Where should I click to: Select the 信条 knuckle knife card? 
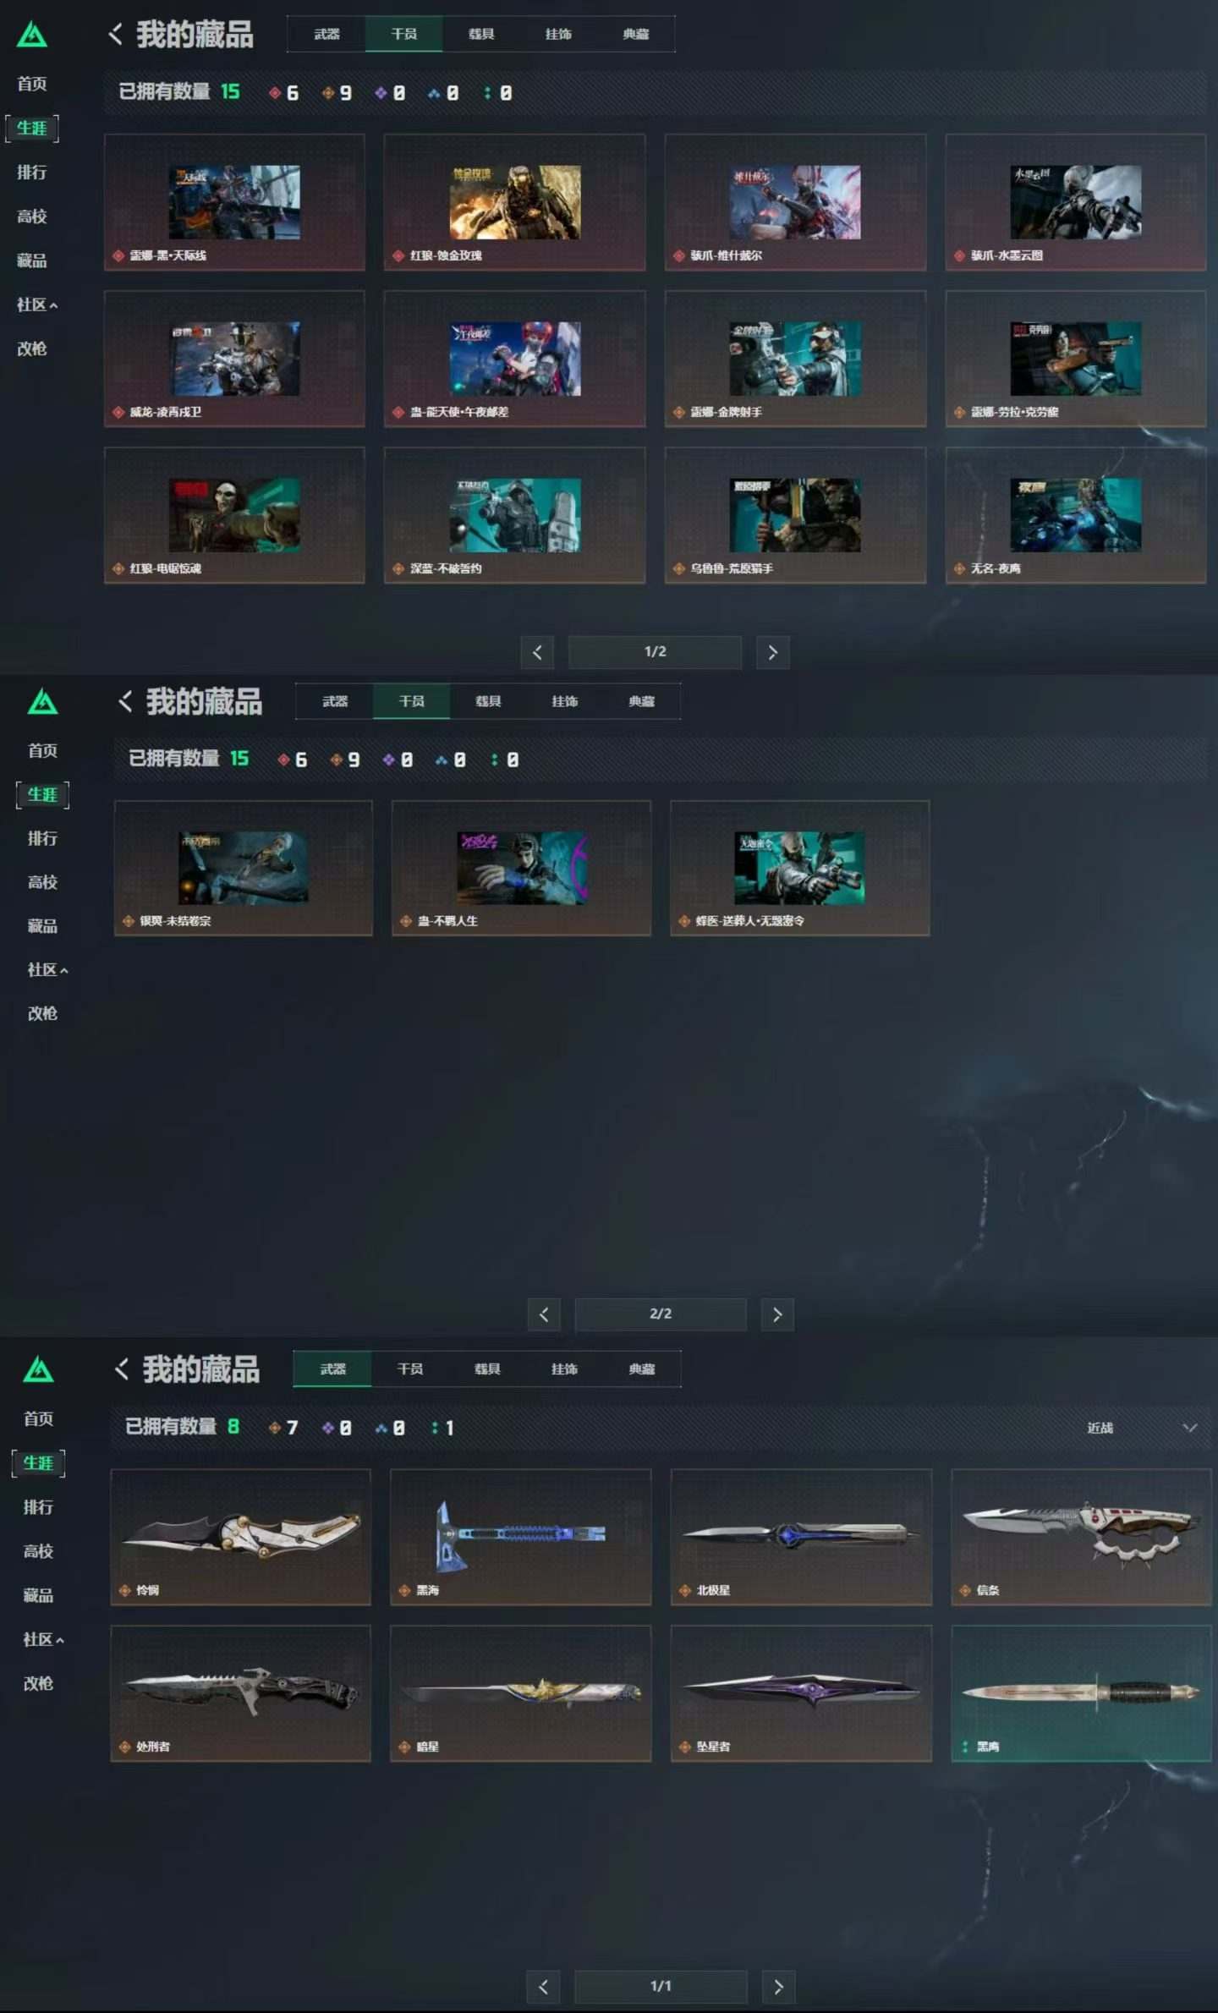tap(1082, 1537)
